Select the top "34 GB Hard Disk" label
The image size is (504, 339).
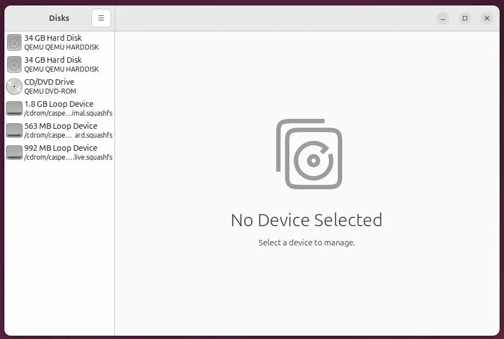click(x=53, y=38)
